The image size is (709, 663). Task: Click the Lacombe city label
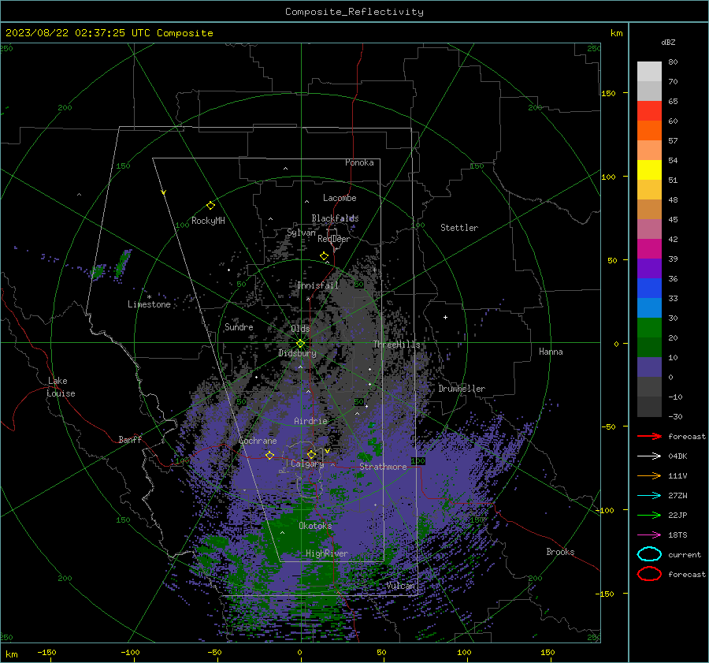(x=340, y=198)
